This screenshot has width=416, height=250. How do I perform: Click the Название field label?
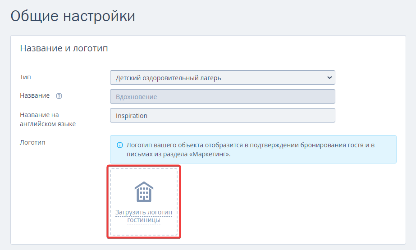click(35, 95)
